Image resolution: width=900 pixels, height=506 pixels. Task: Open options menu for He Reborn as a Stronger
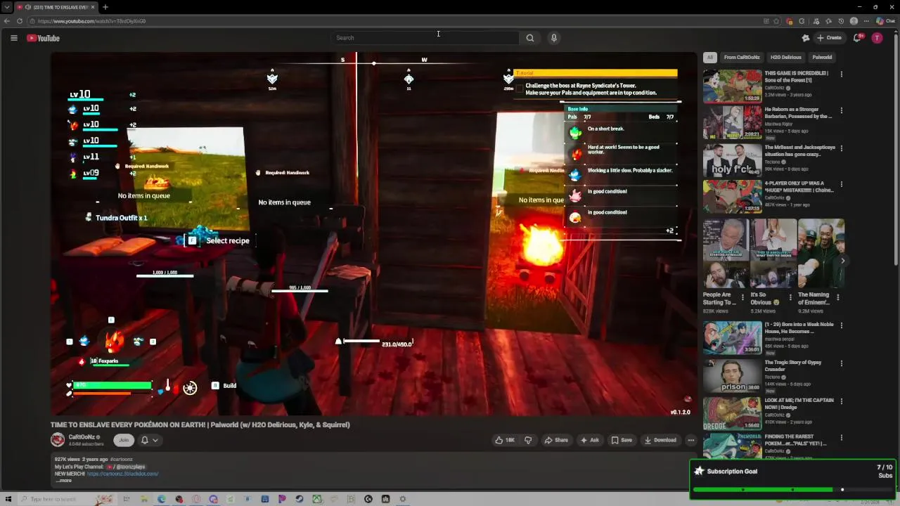click(841, 110)
